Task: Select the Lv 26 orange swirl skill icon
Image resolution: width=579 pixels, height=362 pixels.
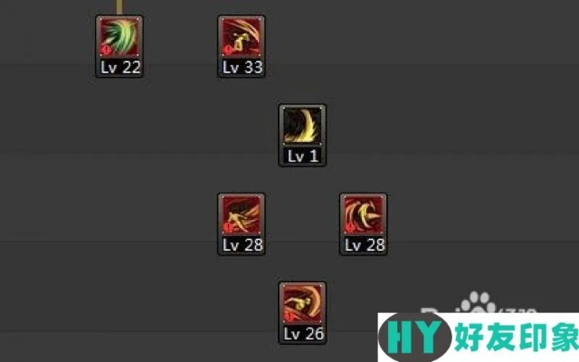Action: (302, 304)
